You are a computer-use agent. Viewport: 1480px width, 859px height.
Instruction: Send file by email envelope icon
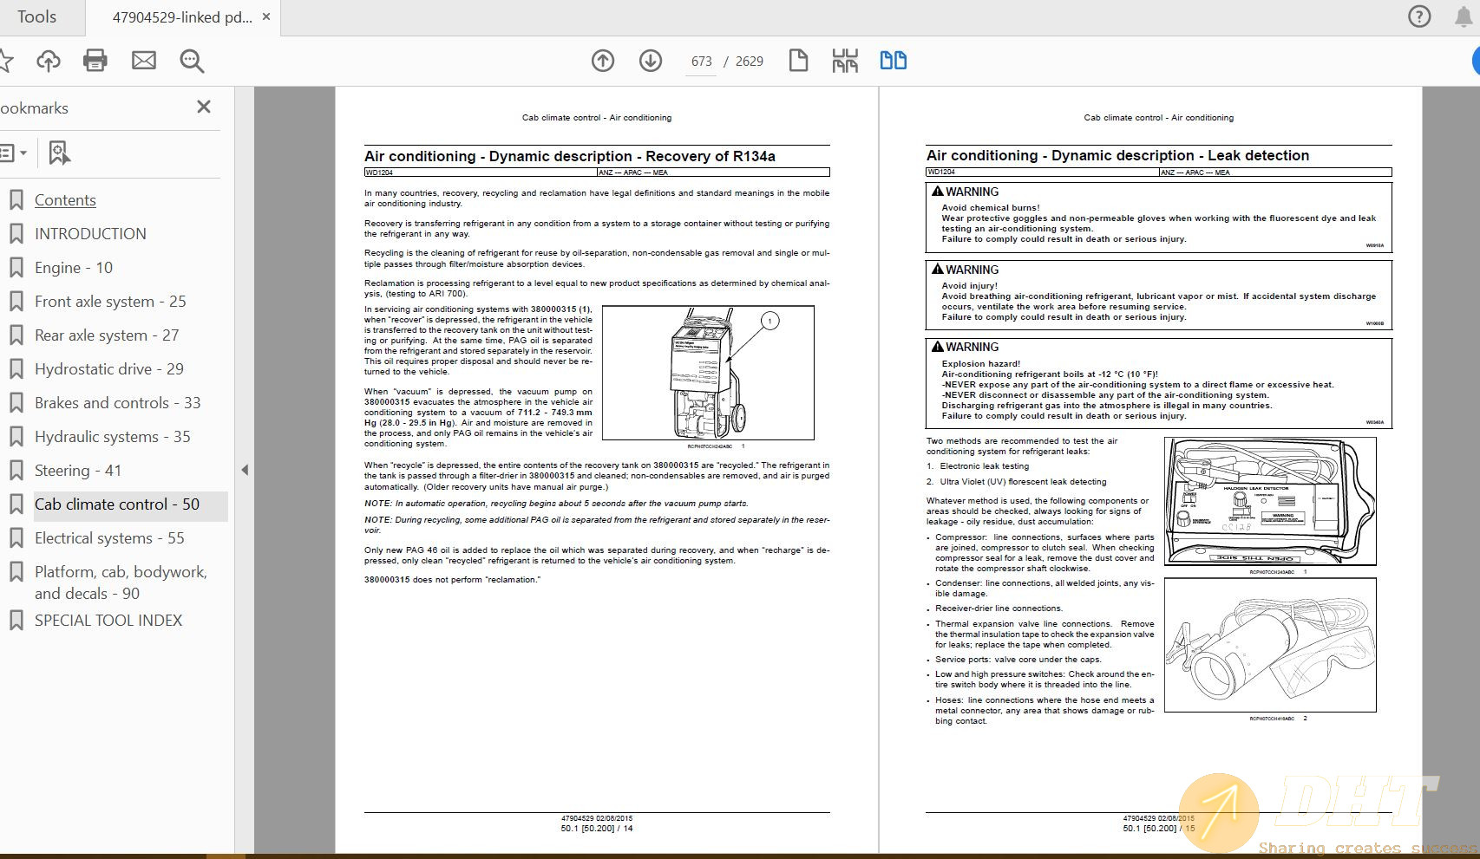tap(144, 61)
